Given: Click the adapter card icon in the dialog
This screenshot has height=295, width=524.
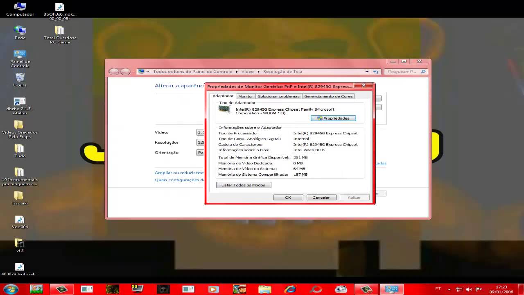Looking at the screenshot, I should 224,109.
